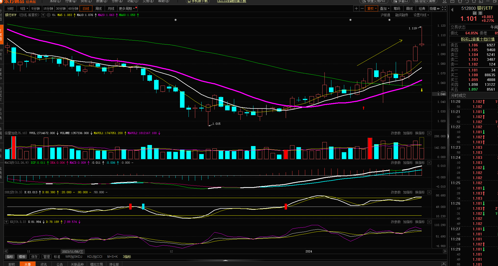Screen dimensions: 498x266
Task: Switch to the 周线 period tab
Action: [99, 9]
